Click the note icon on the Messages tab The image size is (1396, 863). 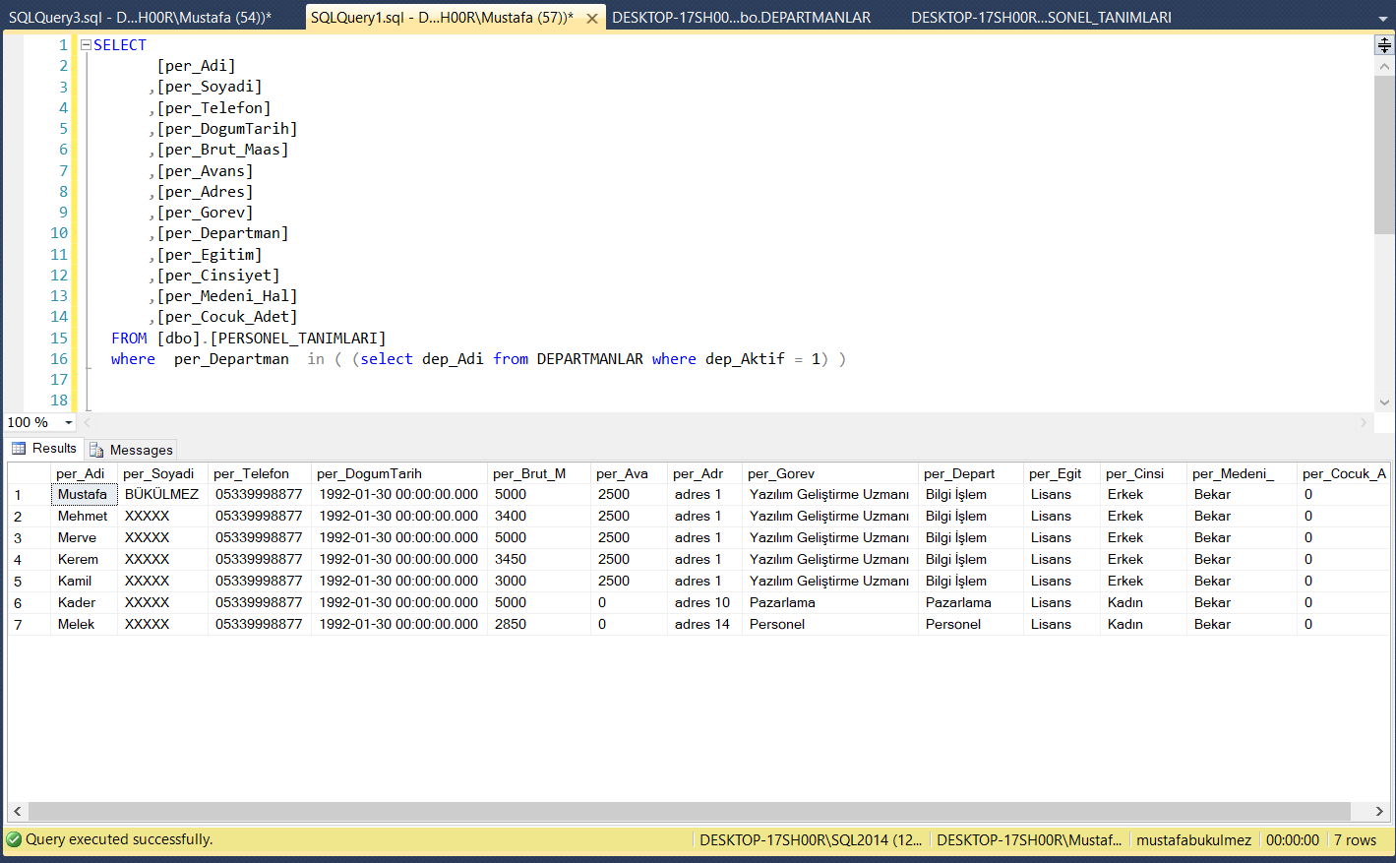[x=96, y=449]
